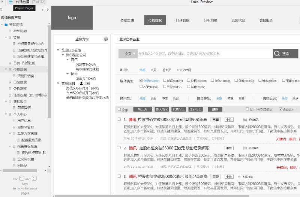Check the 新闻 media type checkbox
300x197 pixels.
[165, 80]
